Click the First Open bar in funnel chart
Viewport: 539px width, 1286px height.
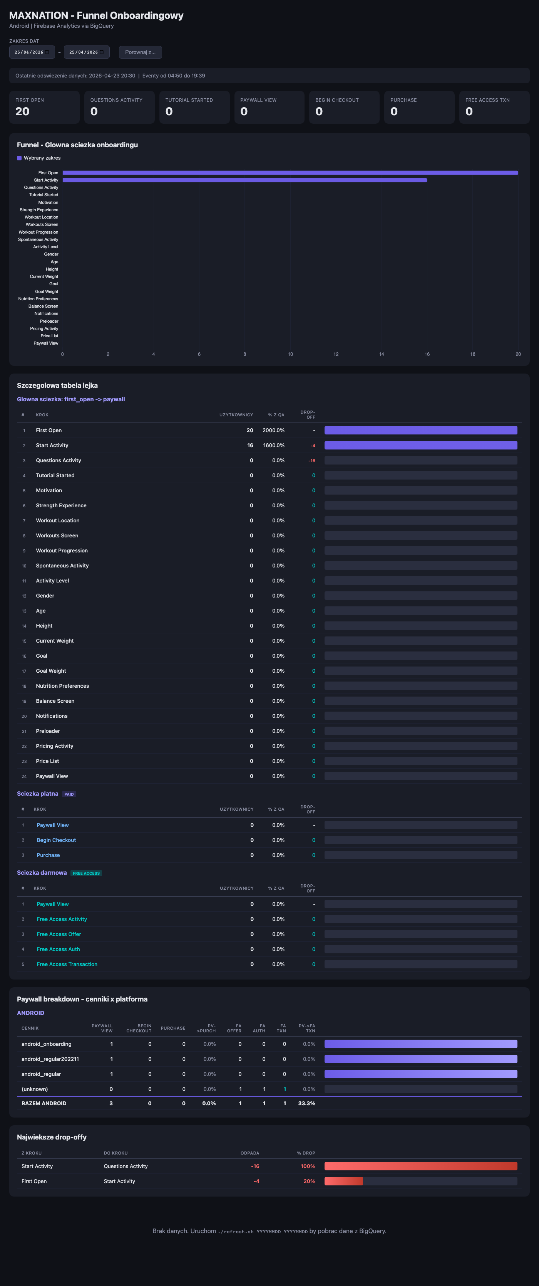pyautogui.click(x=290, y=173)
